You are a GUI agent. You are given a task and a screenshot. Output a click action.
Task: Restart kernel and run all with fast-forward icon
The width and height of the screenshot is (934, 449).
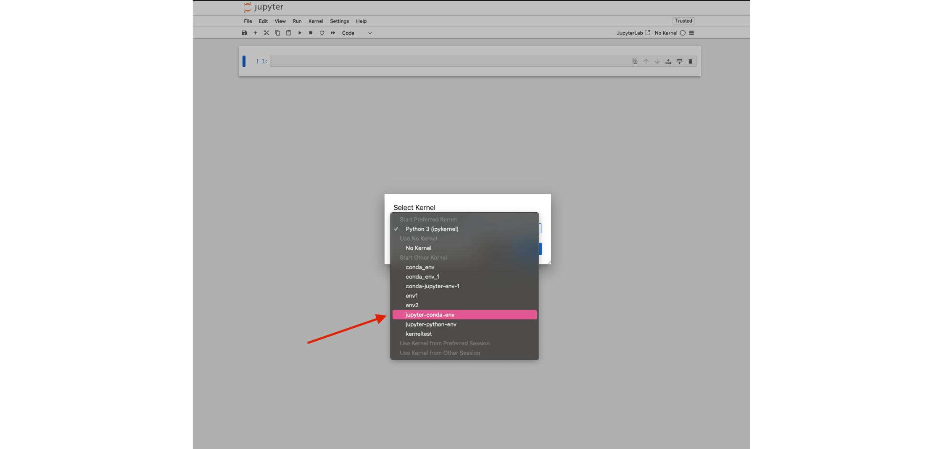tap(332, 33)
